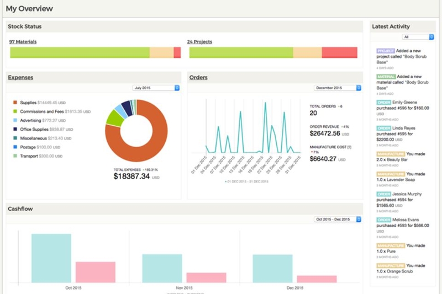Click the green Commissions slice of donut chart

point(115,118)
